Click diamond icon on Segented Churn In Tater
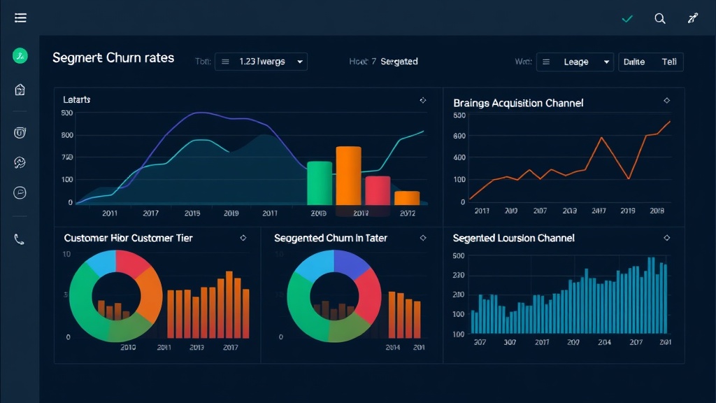 [x=423, y=238]
